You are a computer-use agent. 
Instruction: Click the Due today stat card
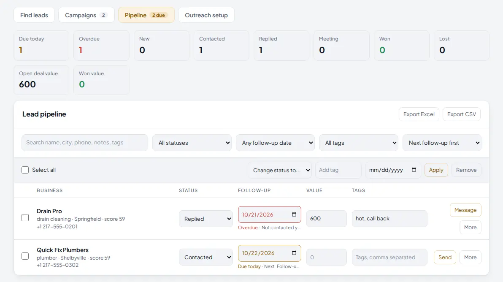click(41, 46)
